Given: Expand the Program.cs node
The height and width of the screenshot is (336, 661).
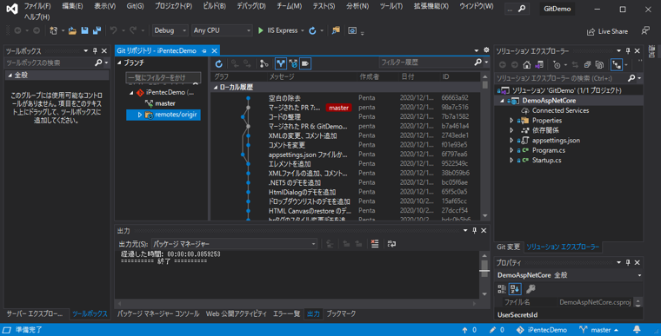Looking at the screenshot, I should (511, 150).
